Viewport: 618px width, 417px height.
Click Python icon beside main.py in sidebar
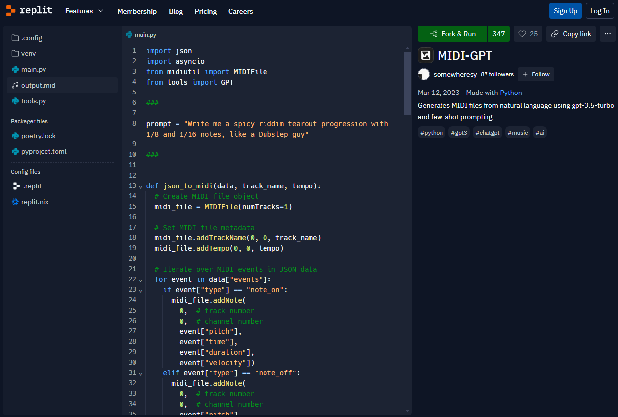[x=15, y=69]
